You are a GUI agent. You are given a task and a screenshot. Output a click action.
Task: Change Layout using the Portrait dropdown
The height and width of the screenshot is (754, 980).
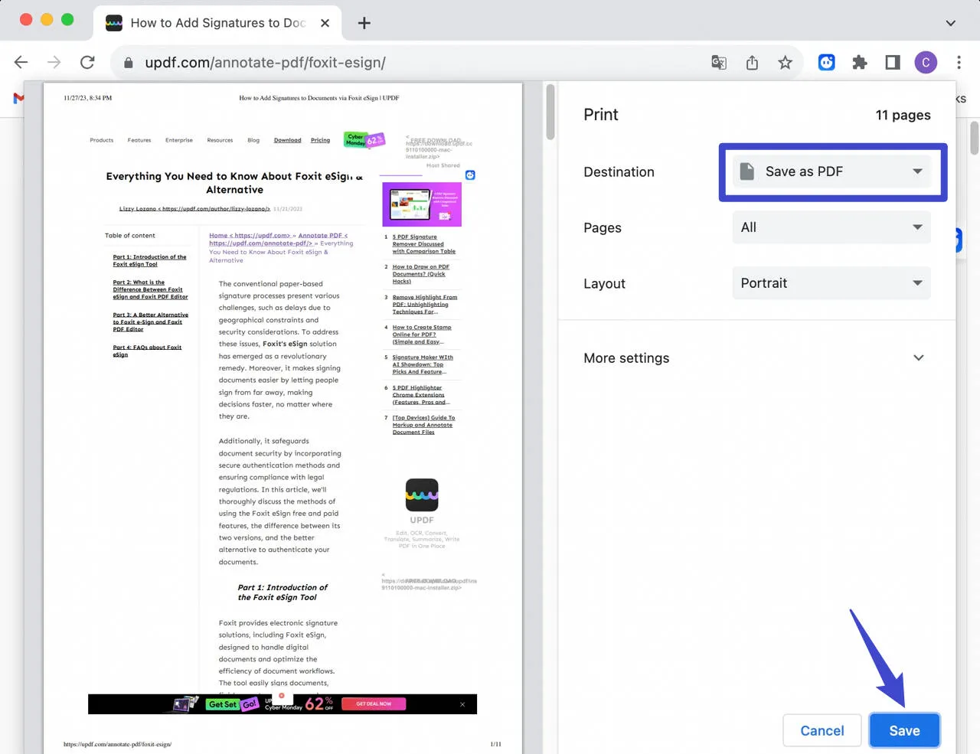click(831, 282)
